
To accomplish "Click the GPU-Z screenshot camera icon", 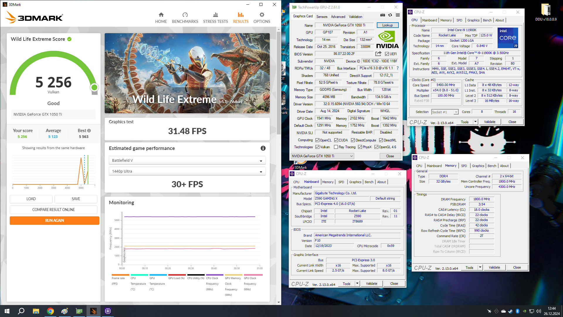I will coord(383,15).
